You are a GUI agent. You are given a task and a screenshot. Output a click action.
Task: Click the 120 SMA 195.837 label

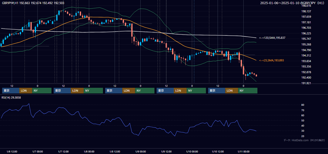coord(272,38)
